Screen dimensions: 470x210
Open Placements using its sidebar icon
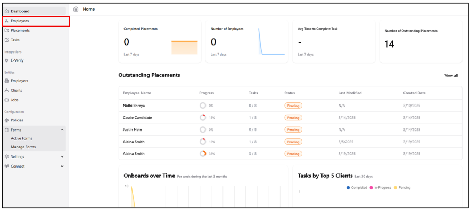coord(7,30)
